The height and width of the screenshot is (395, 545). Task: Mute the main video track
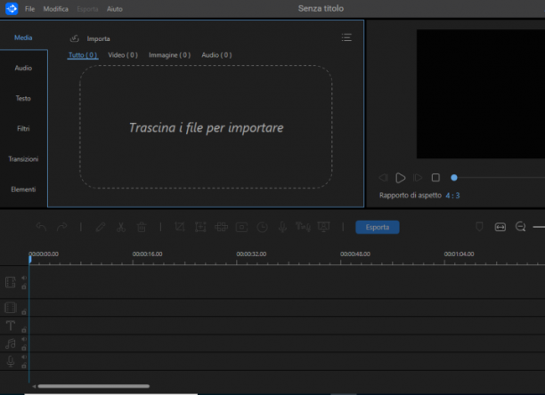tap(24, 278)
